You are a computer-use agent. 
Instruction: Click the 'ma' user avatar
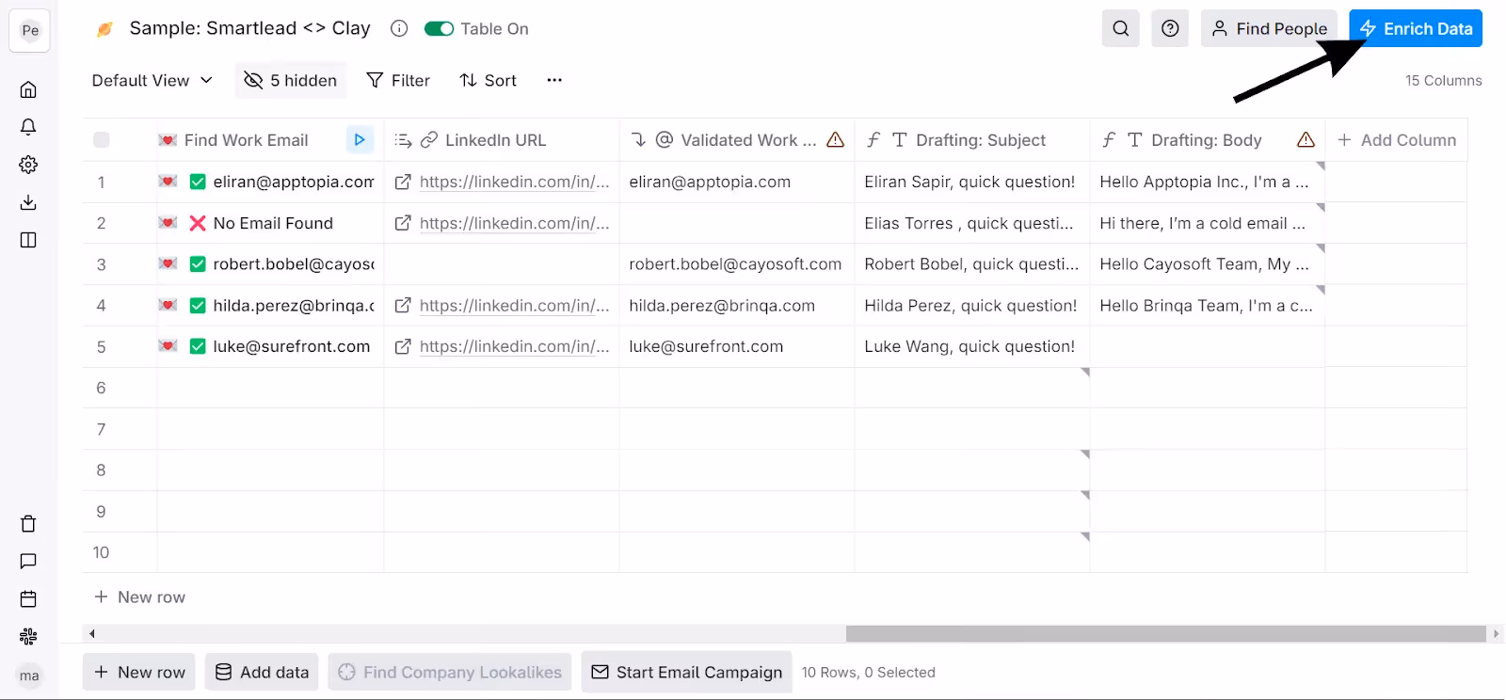(29, 676)
